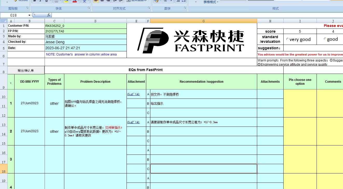Click the highlighted align-left button
343x189 pixels.
[x=96, y=1]
